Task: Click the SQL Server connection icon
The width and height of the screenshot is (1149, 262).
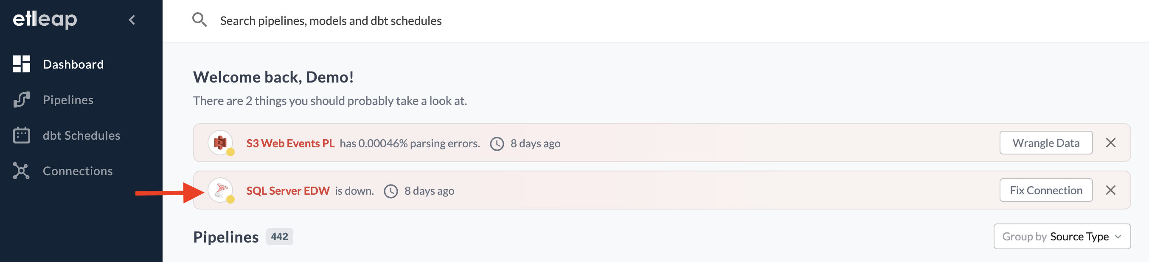Action: point(220,190)
